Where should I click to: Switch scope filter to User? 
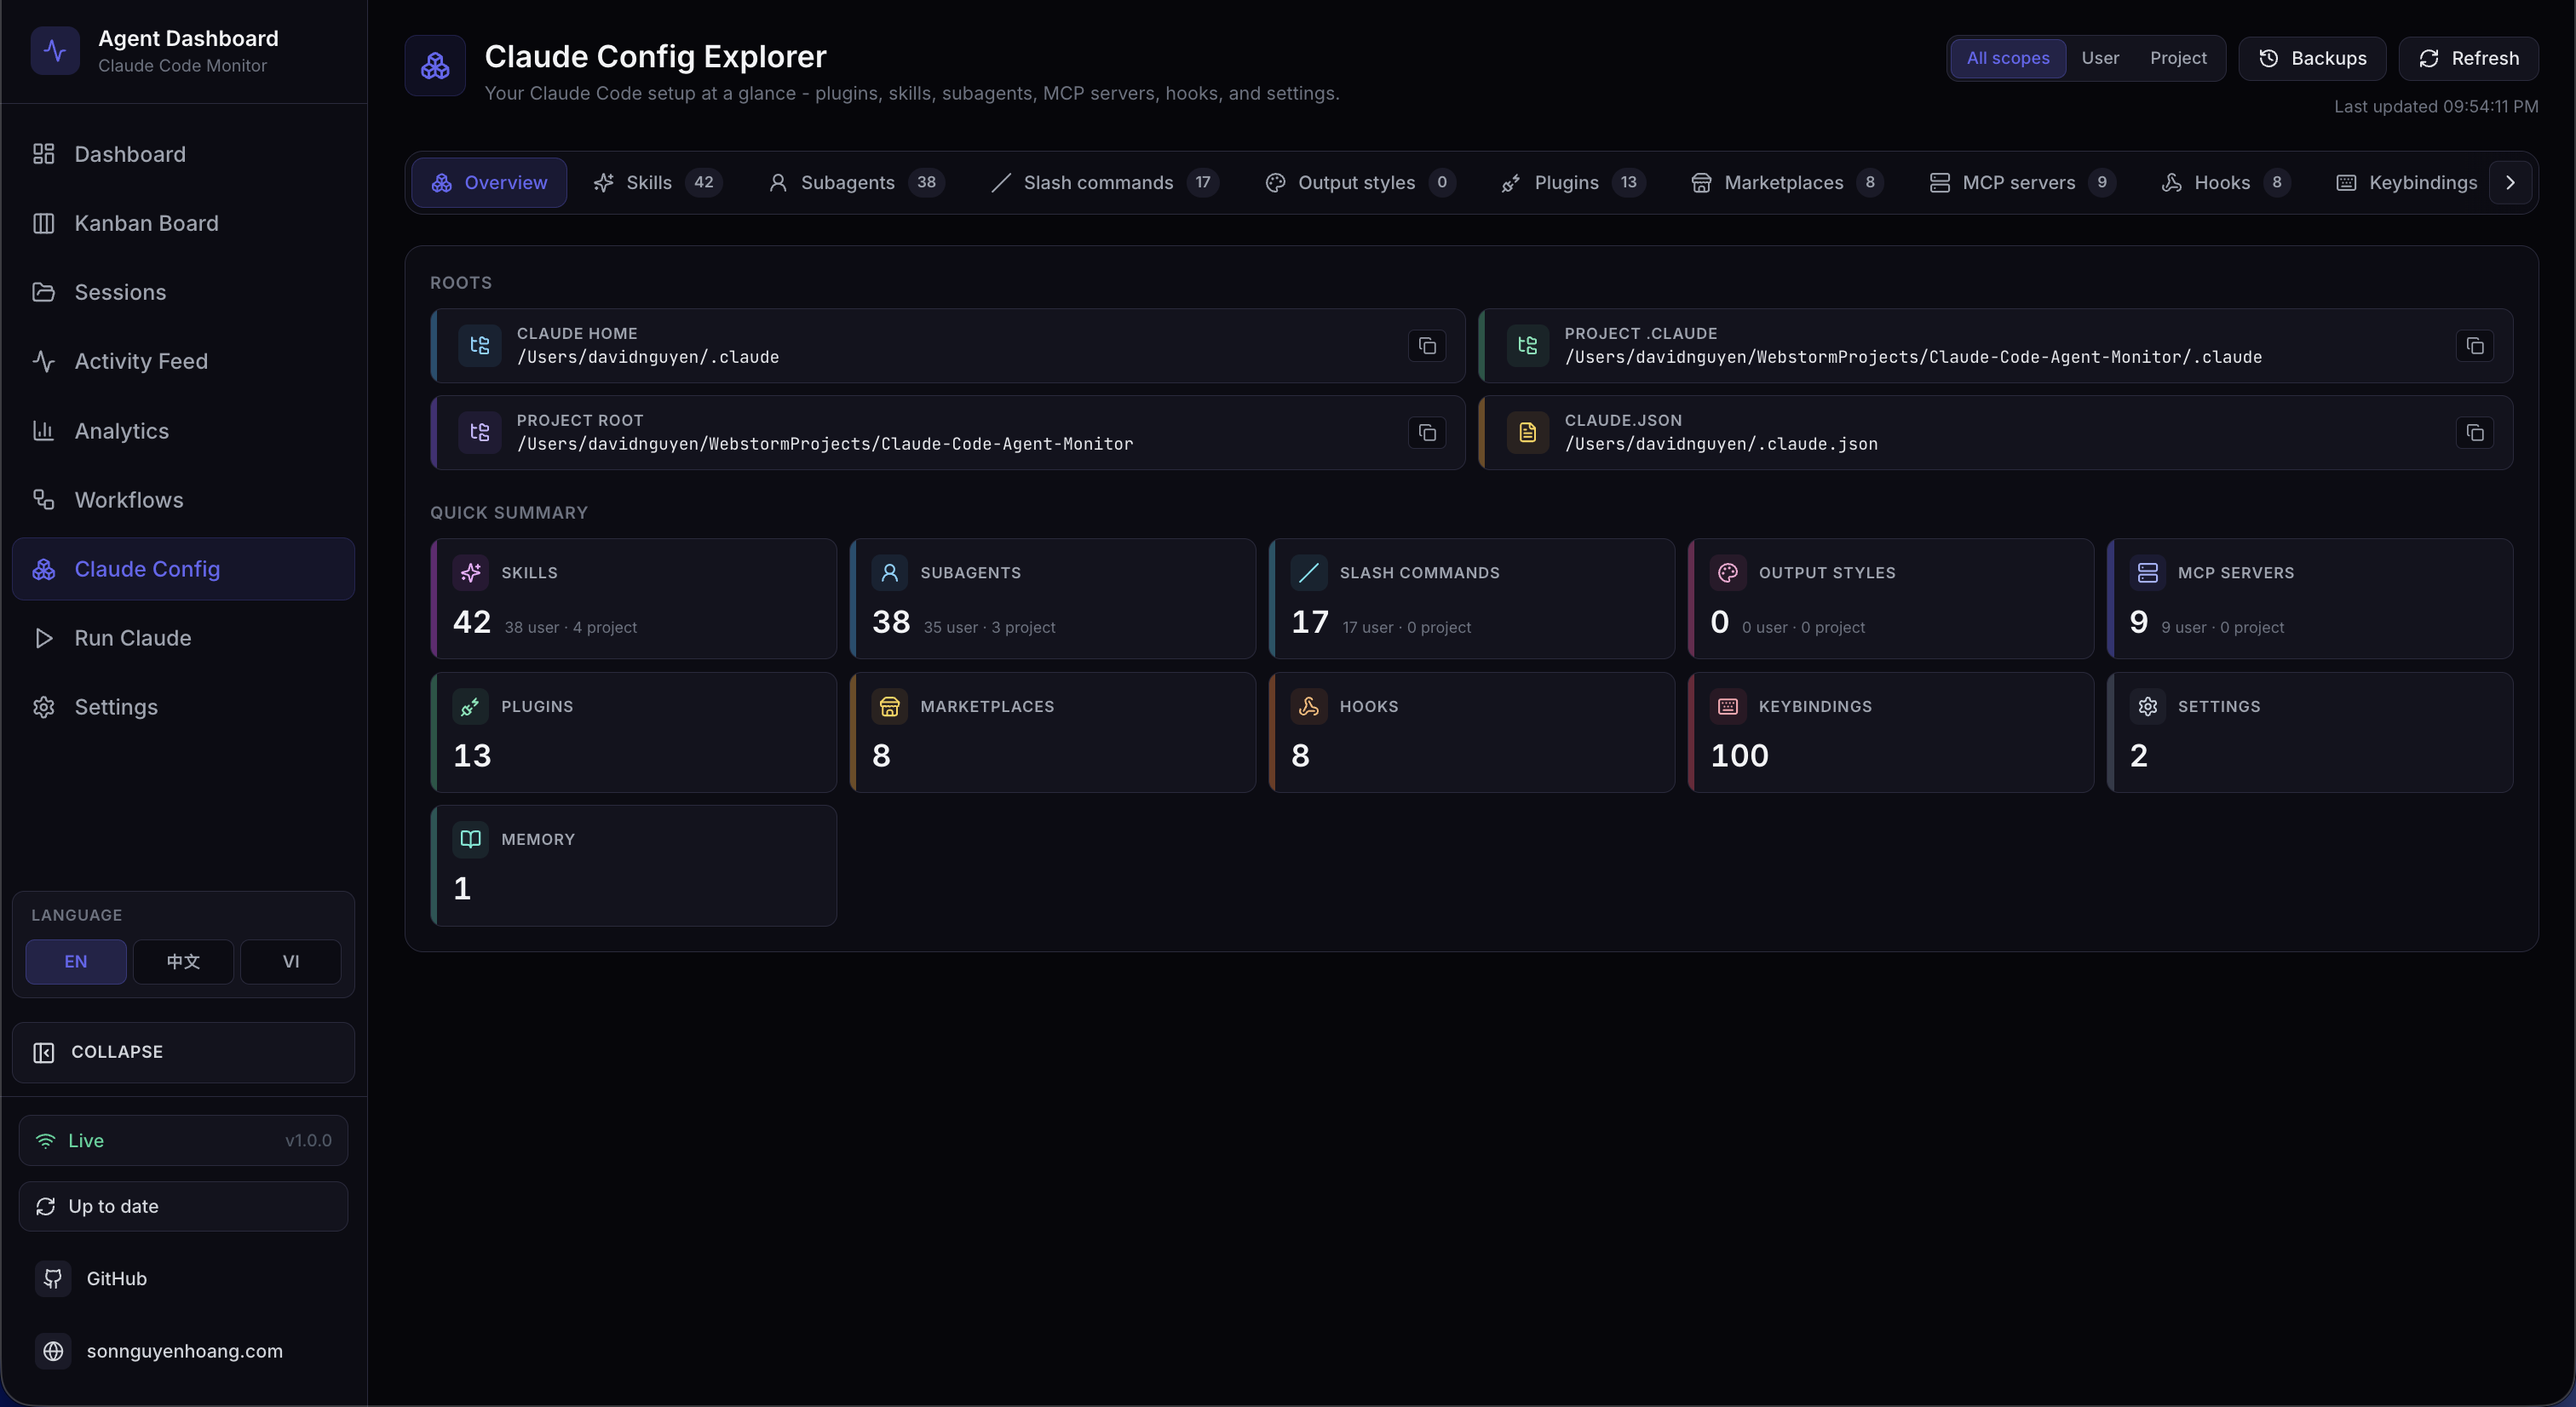tap(2100, 58)
